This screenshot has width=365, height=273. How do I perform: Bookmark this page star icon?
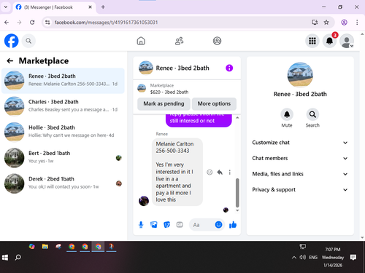(x=326, y=23)
